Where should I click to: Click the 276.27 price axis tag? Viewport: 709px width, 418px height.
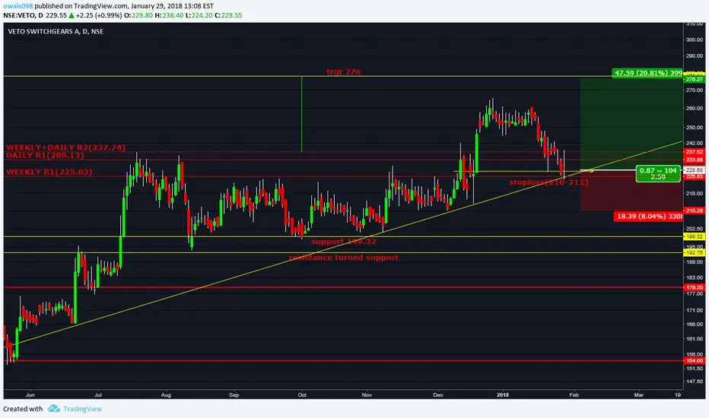(x=694, y=79)
